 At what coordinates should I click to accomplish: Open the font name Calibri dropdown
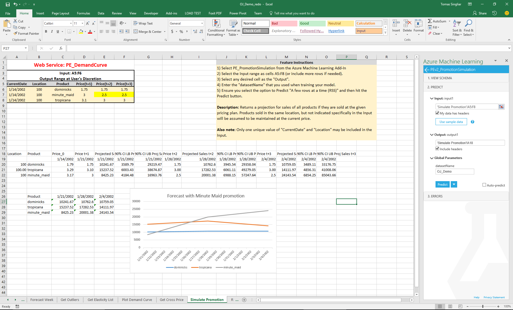pyautogui.click(x=71, y=23)
